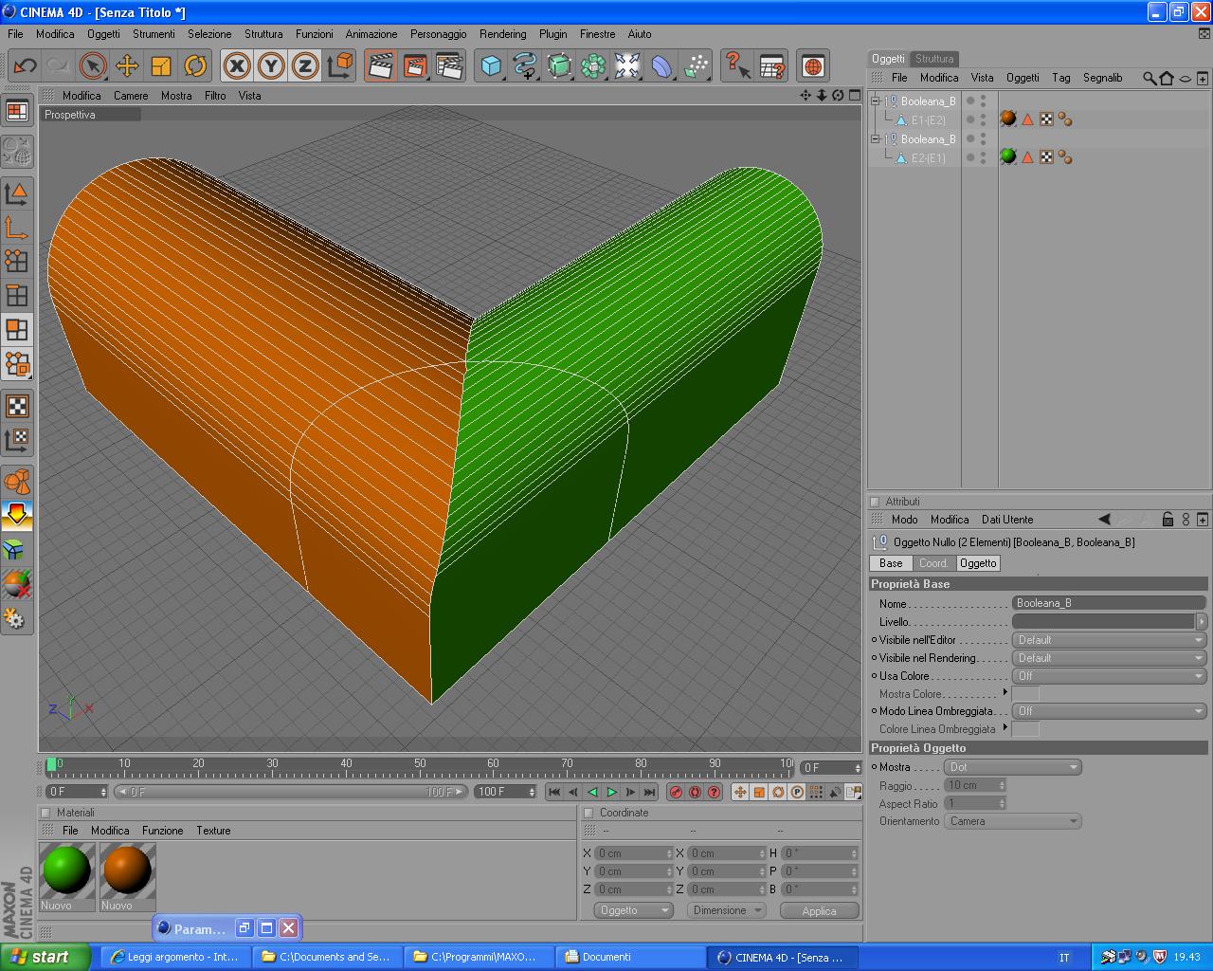The image size is (1213, 971).
Task: Select the Undo arrow icon
Action: point(25,65)
